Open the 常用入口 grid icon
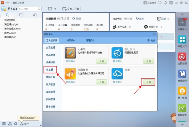 coord(182,39)
